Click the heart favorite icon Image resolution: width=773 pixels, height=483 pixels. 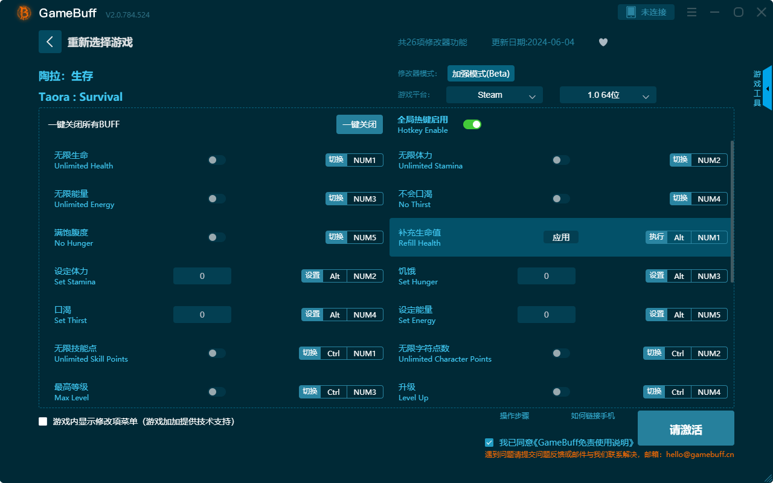(x=603, y=42)
